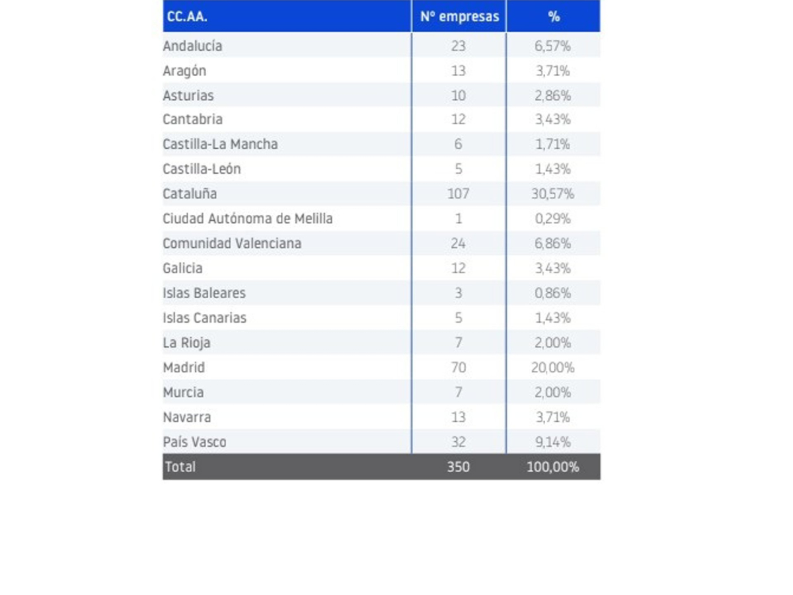Click the Navarra row label
Screen dimensions: 793x595
pos(187,417)
